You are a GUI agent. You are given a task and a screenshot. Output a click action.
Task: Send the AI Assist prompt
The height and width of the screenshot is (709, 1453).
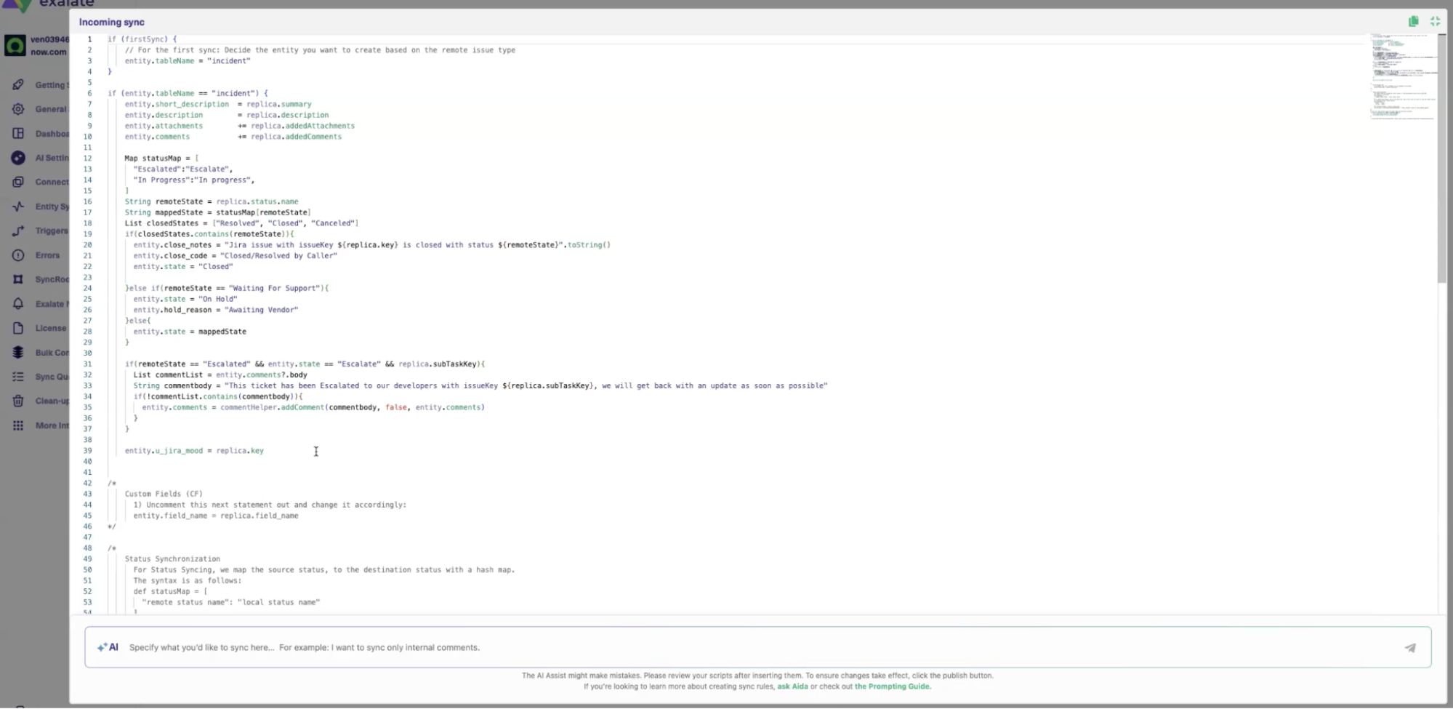[x=1410, y=647]
